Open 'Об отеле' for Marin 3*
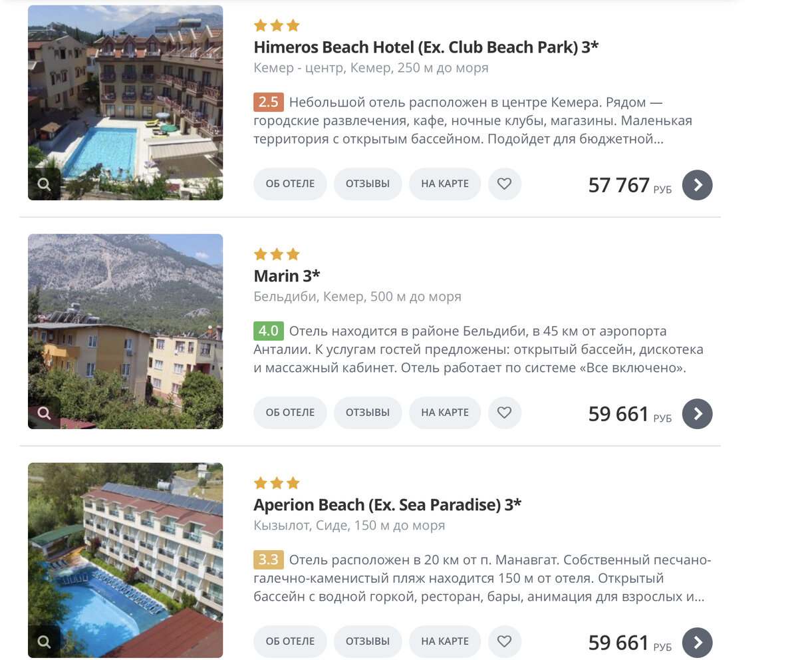798x660 pixels. tap(290, 412)
